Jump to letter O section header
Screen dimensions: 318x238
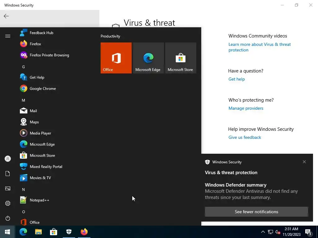23,212
